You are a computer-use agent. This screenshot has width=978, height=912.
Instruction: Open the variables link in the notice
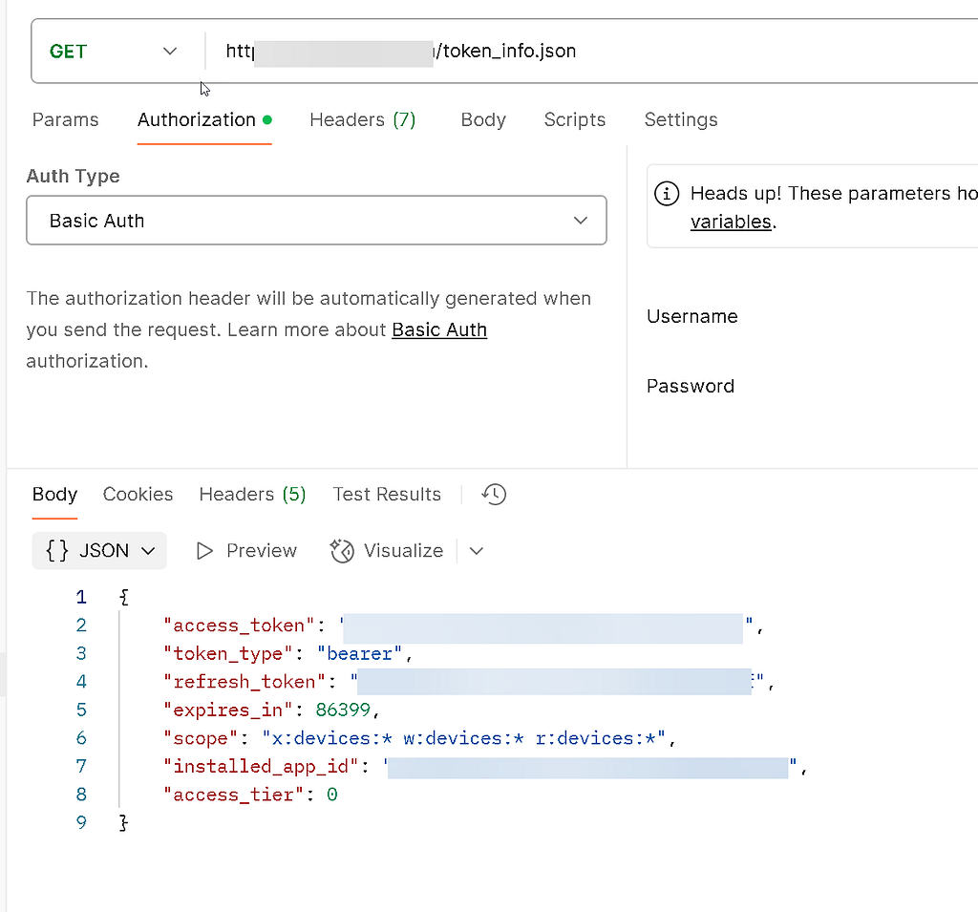[731, 222]
